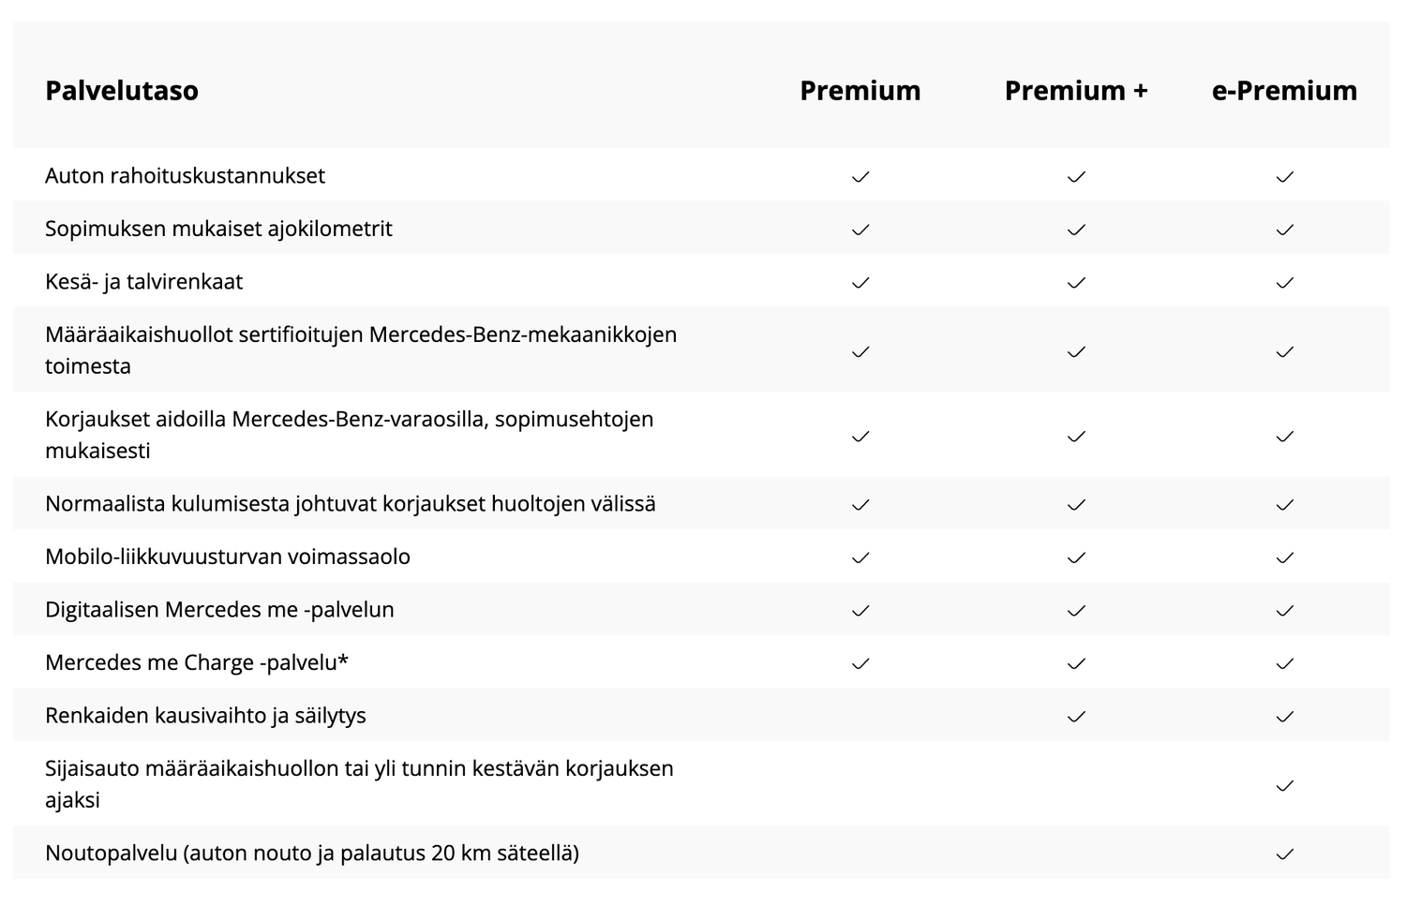Select the e-Premium column header

point(1284,91)
